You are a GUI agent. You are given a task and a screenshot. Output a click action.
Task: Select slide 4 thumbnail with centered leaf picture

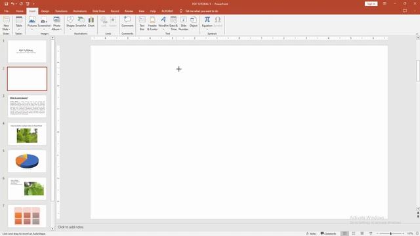27,134
